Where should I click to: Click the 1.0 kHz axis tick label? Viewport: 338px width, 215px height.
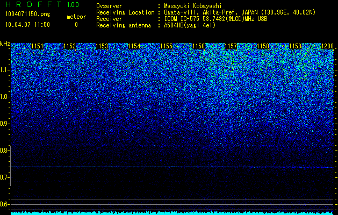(x=4, y=97)
